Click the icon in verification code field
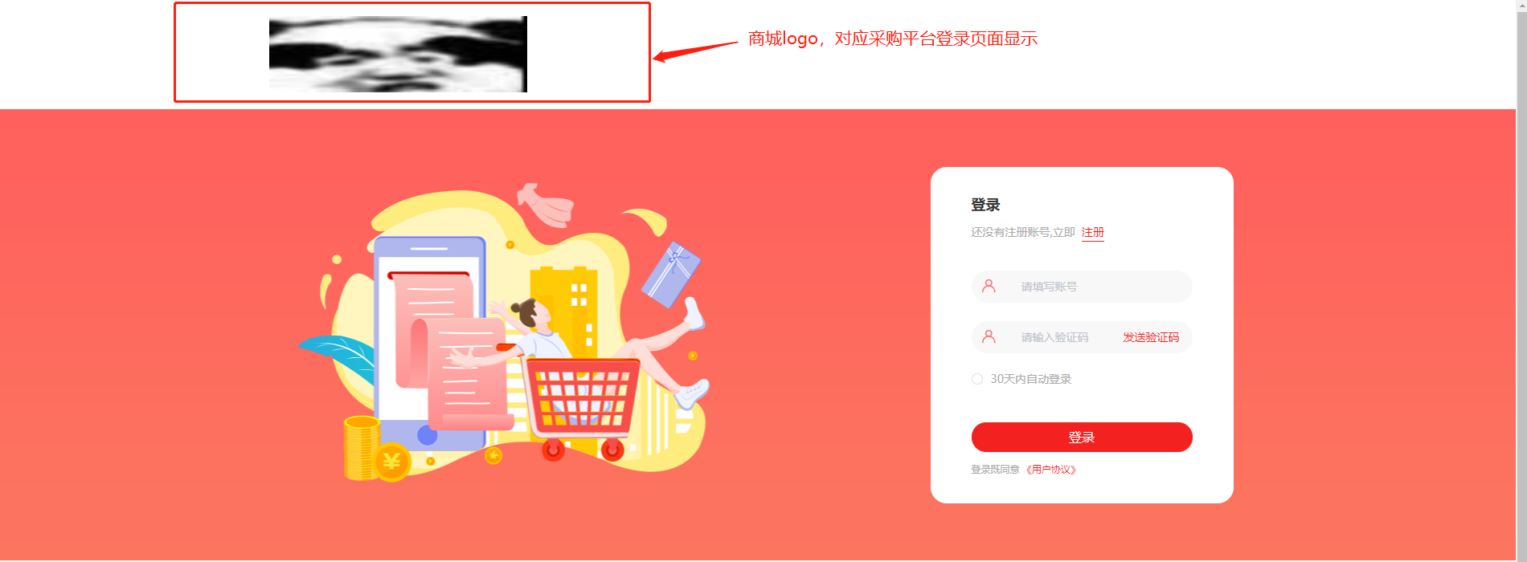Screen dimensions: 1527x562 click(989, 336)
